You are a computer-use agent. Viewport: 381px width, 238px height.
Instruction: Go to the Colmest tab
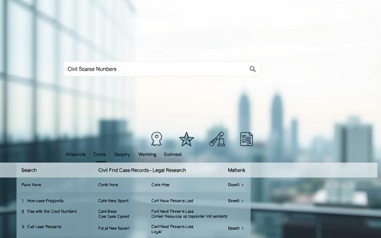173,154
